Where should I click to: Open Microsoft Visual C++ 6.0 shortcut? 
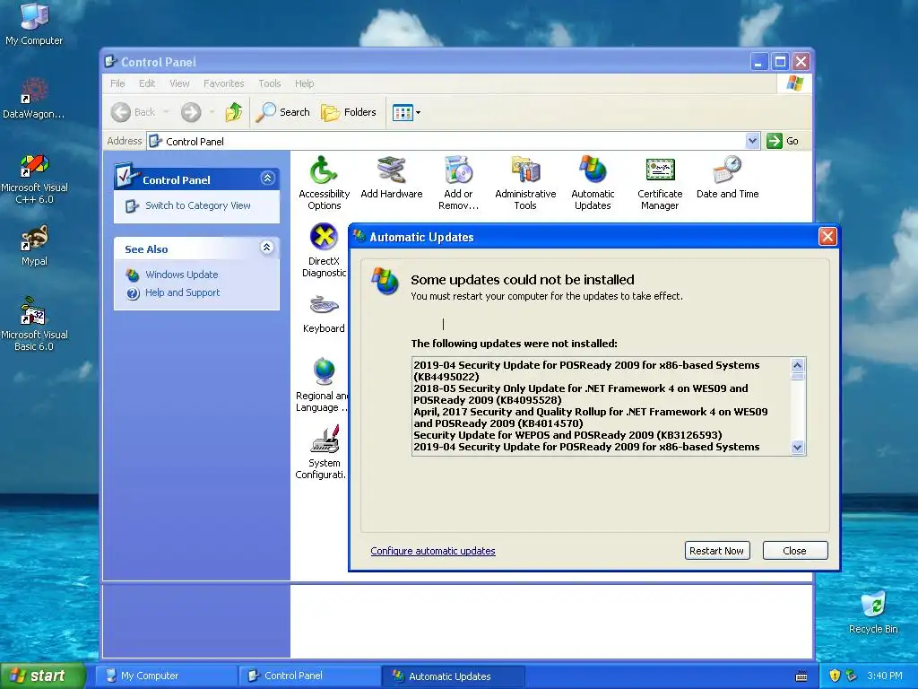(34, 179)
